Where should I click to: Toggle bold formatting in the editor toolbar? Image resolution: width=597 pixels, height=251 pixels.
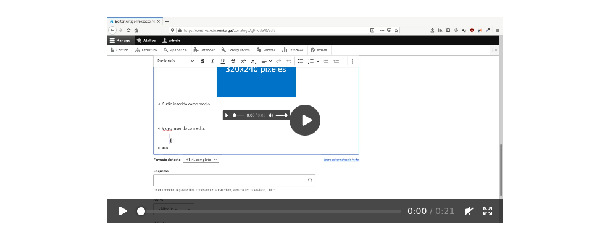pyautogui.click(x=202, y=61)
